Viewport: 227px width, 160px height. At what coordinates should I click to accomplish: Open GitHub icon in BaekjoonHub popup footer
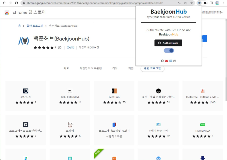click(162, 61)
